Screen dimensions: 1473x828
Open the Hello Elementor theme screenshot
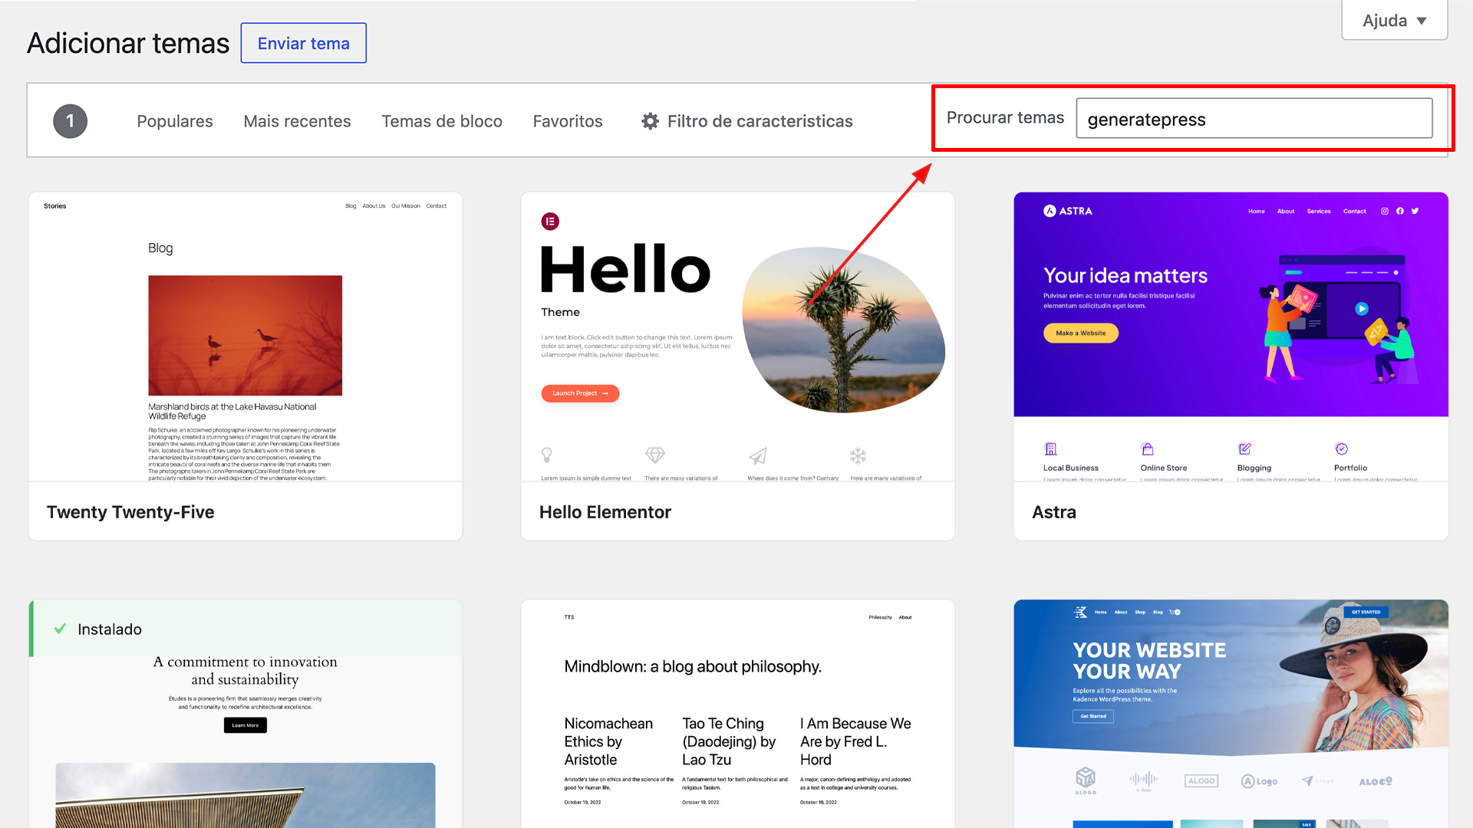click(x=738, y=337)
